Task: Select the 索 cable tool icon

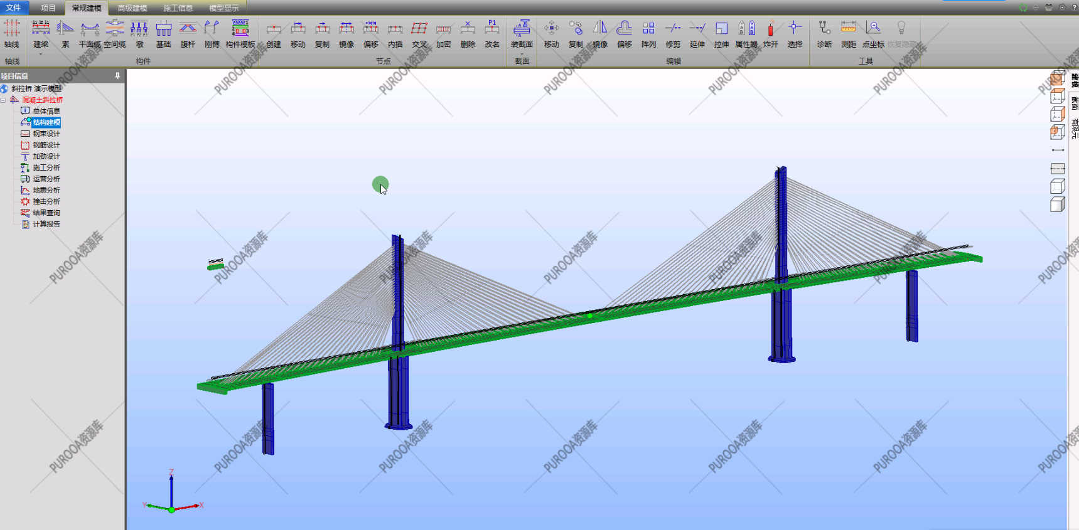Action: click(x=65, y=33)
